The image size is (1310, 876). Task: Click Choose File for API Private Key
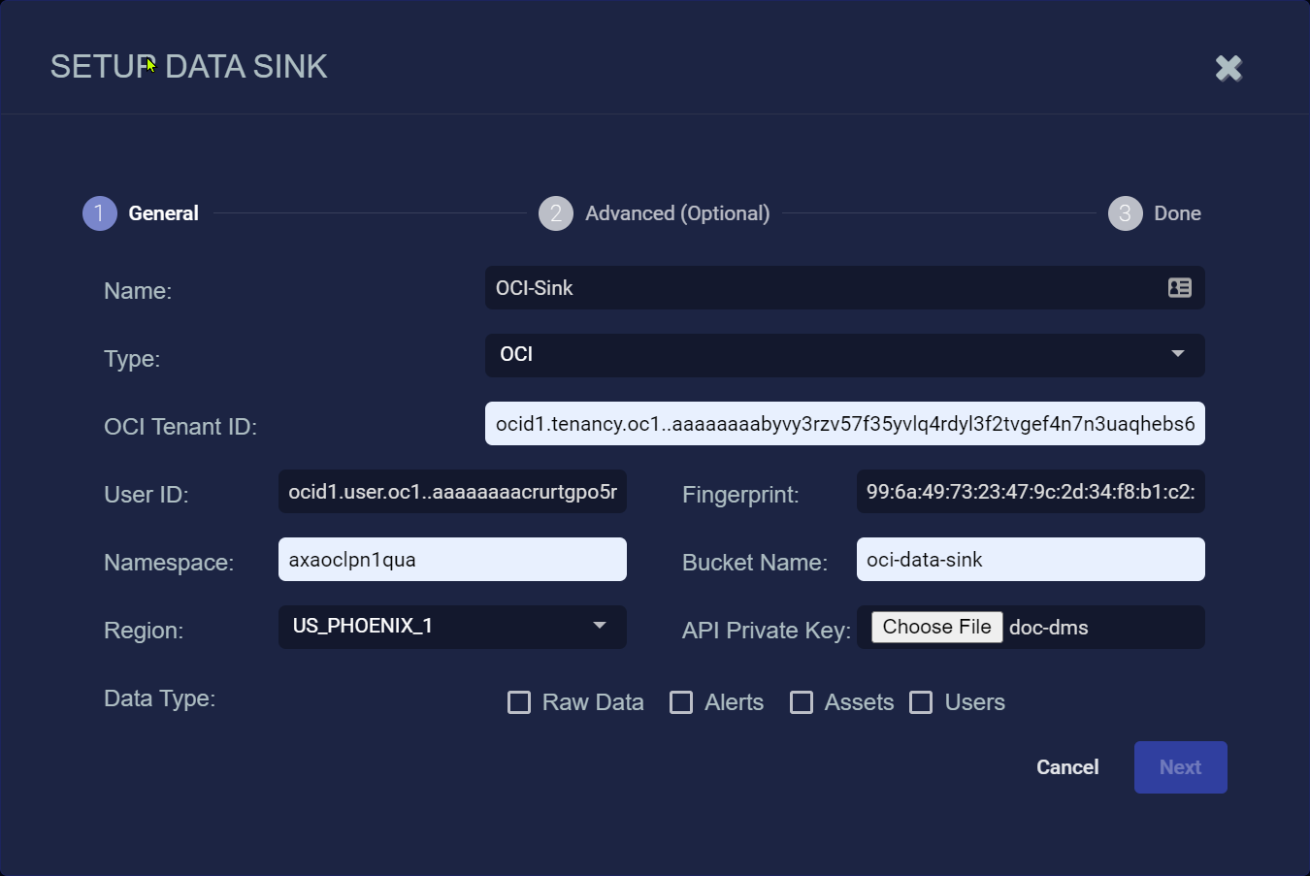[x=936, y=627]
